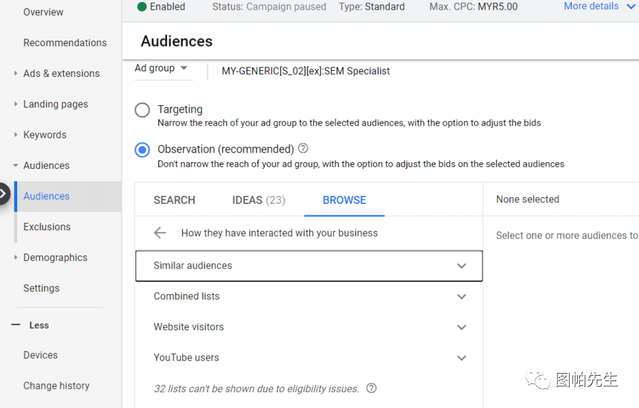The height and width of the screenshot is (408, 639).
Task: Expand the Similar audiences list
Action: coord(461,266)
